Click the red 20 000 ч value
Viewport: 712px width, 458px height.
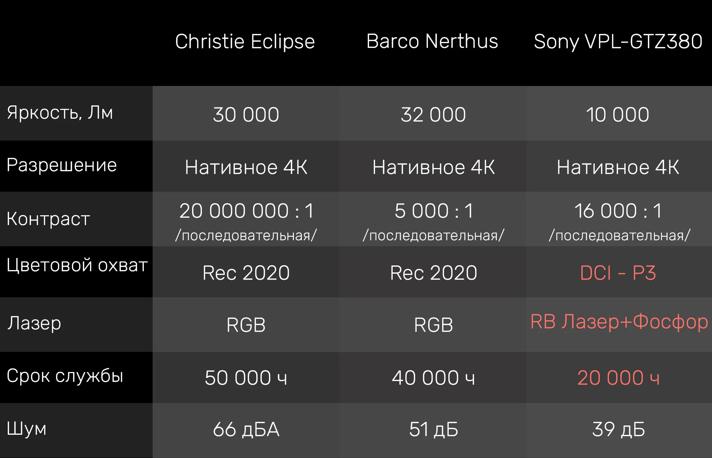(x=618, y=378)
